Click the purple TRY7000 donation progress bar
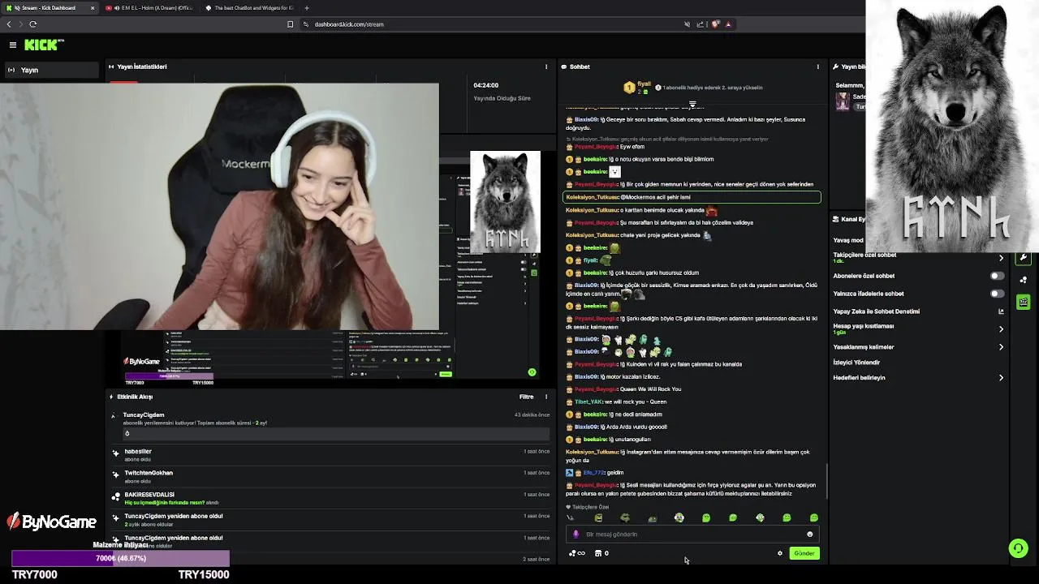1039x584 pixels. [x=120, y=558]
